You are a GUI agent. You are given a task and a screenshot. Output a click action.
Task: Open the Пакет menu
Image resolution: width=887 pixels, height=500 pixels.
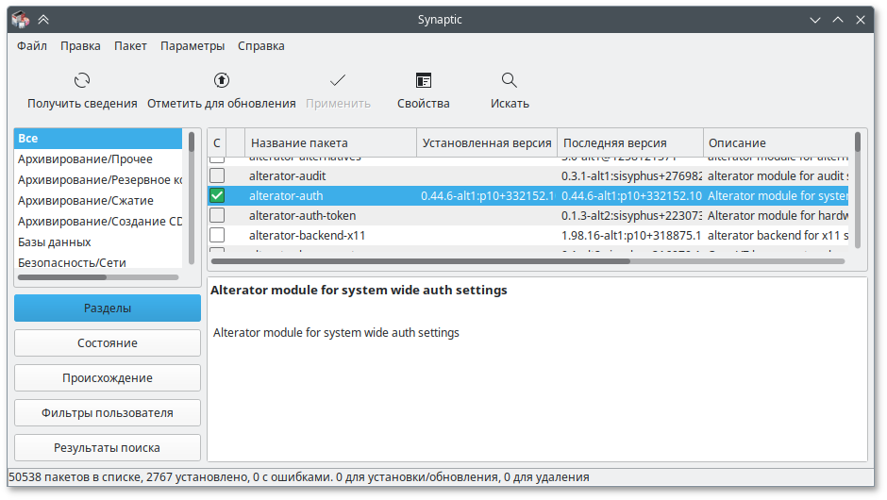(130, 45)
